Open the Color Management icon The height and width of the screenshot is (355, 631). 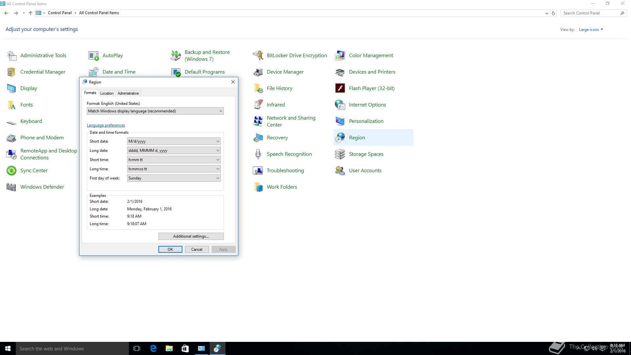pyautogui.click(x=340, y=56)
